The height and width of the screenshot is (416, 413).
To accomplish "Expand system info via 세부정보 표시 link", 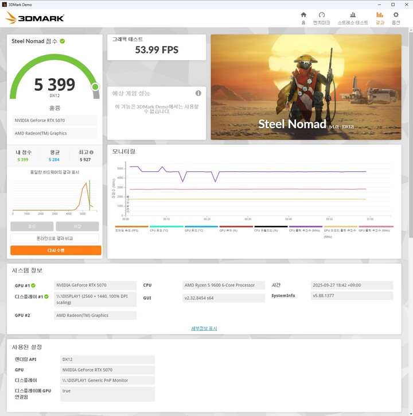I will click(204, 329).
